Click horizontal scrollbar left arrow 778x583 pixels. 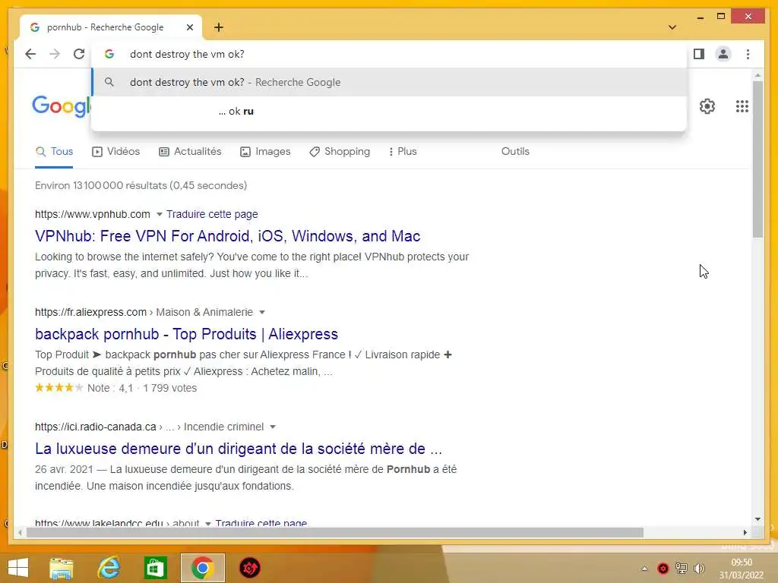click(20, 532)
